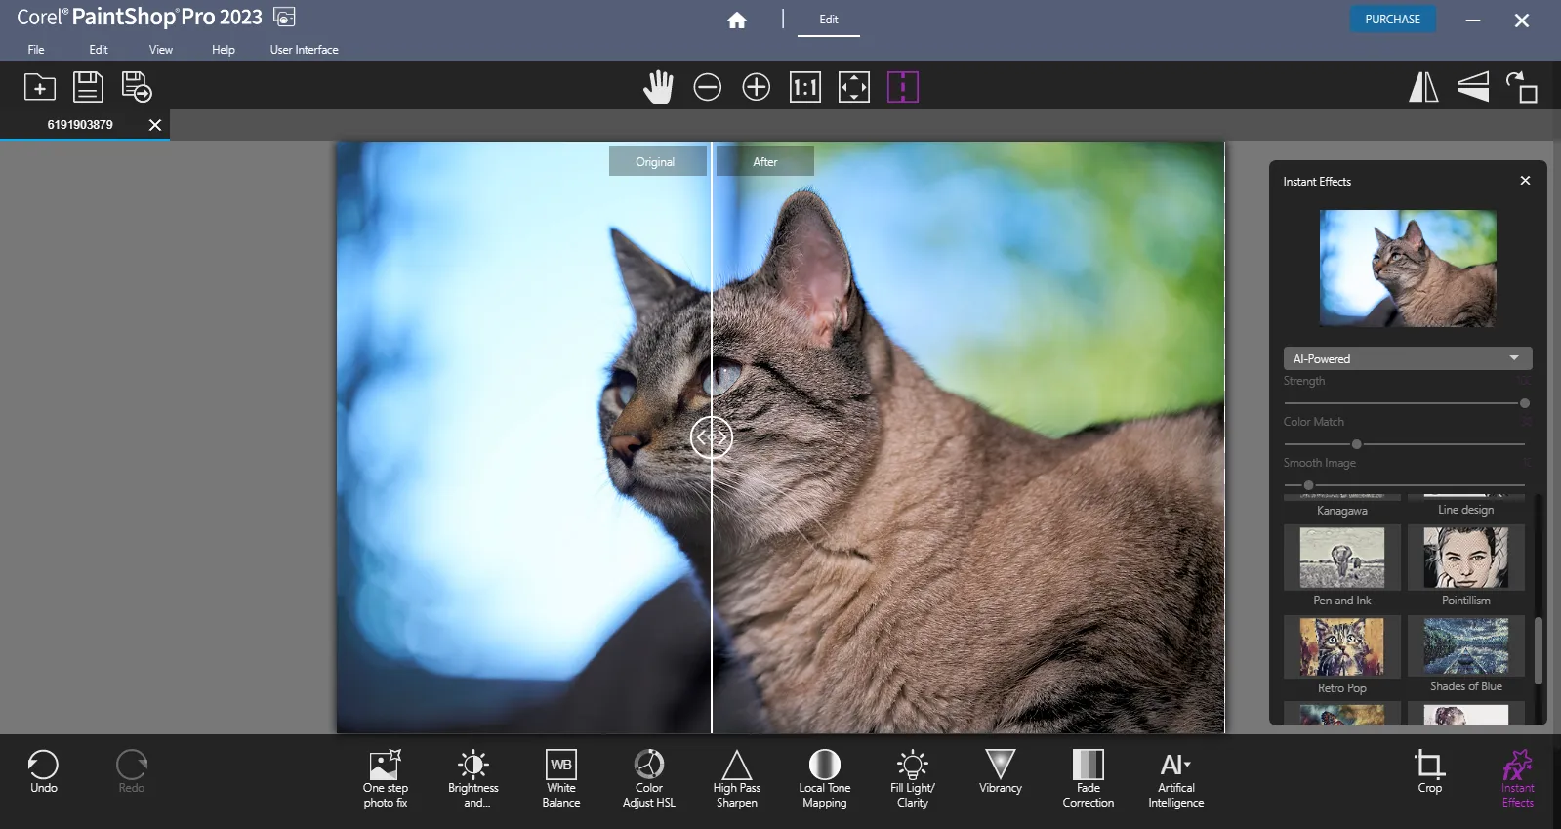This screenshot has width=1561, height=829.
Task: Click the new/open image folder icon
Action: (x=40, y=88)
